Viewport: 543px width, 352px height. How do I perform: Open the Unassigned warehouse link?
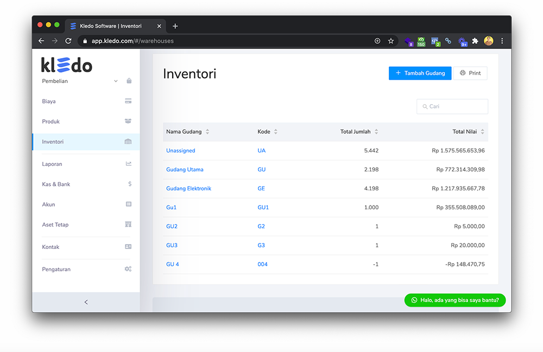pyautogui.click(x=180, y=151)
